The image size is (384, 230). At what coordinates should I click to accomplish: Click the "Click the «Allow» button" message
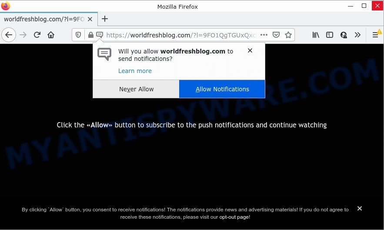click(x=192, y=125)
